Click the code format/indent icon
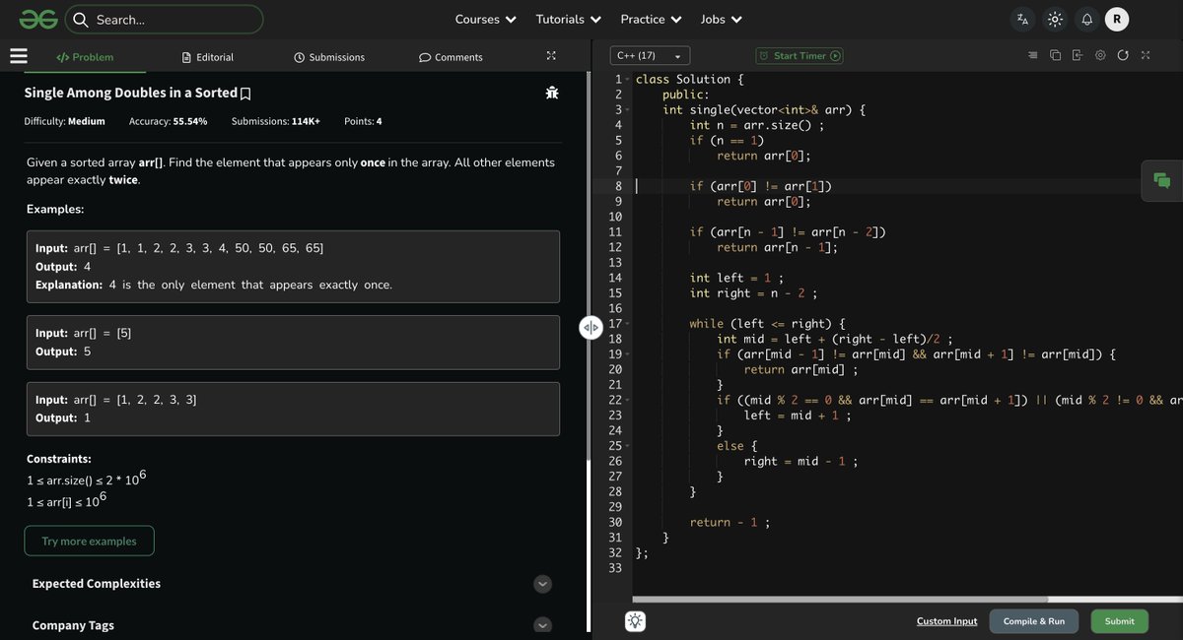Image resolution: width=1183 pixels, height=640 pixels. point(1032,55)
